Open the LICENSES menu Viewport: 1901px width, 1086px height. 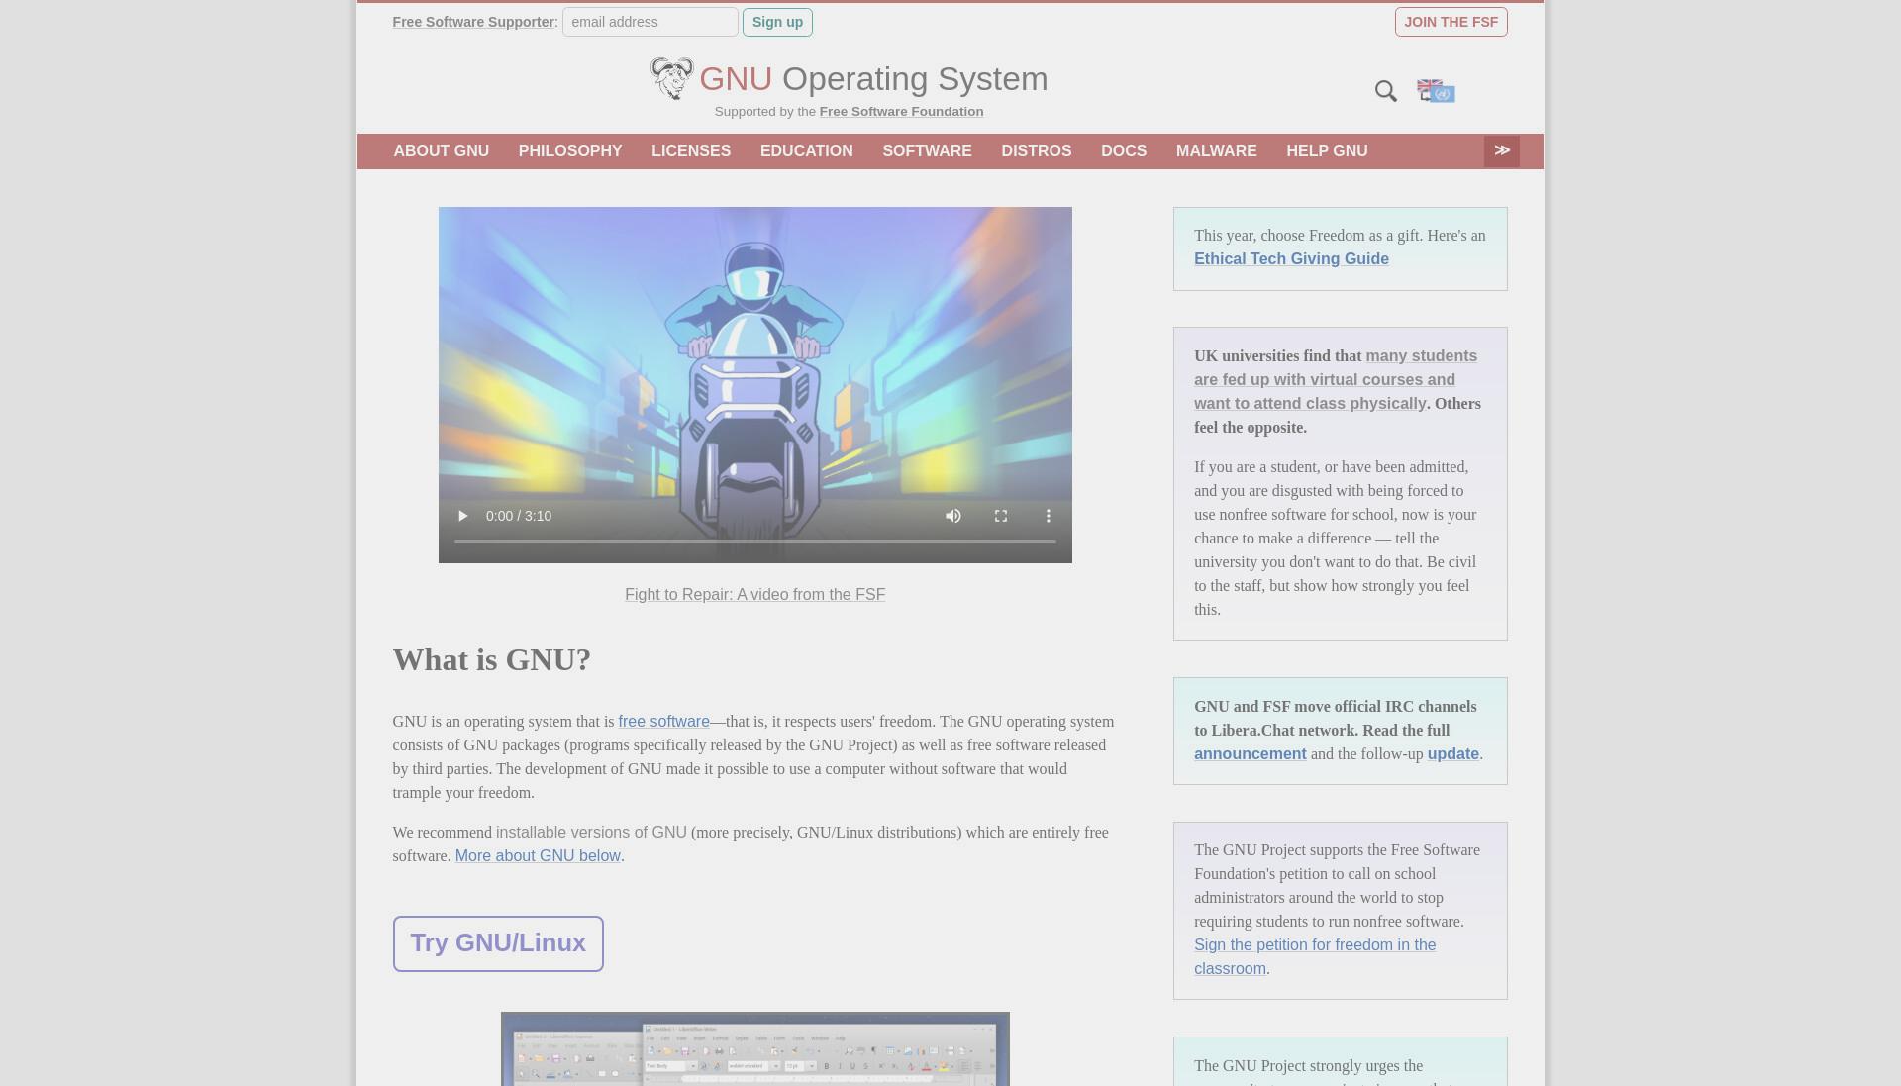[x=691, y=151]
